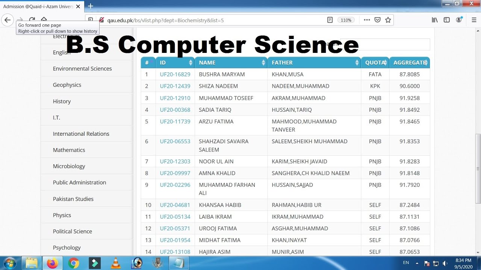The height and width of the screenshot is (270, 481).
Task: Toggle Firefox reader view icon
Action: (330, 20)
